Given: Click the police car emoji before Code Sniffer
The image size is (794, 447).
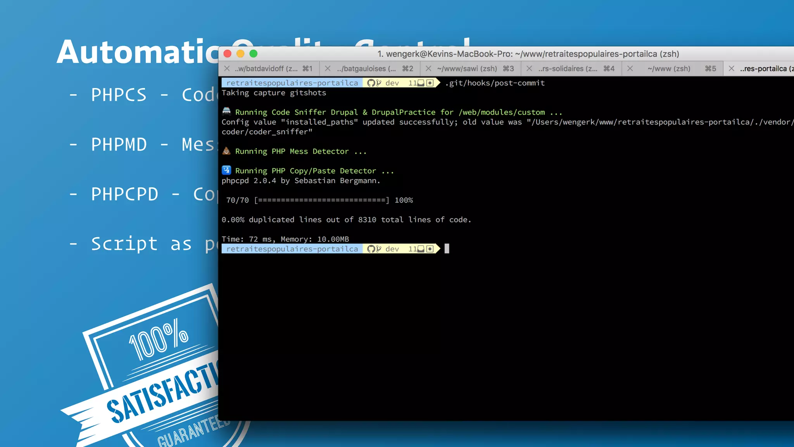Looking at the screenshot, I should (226, 112).
